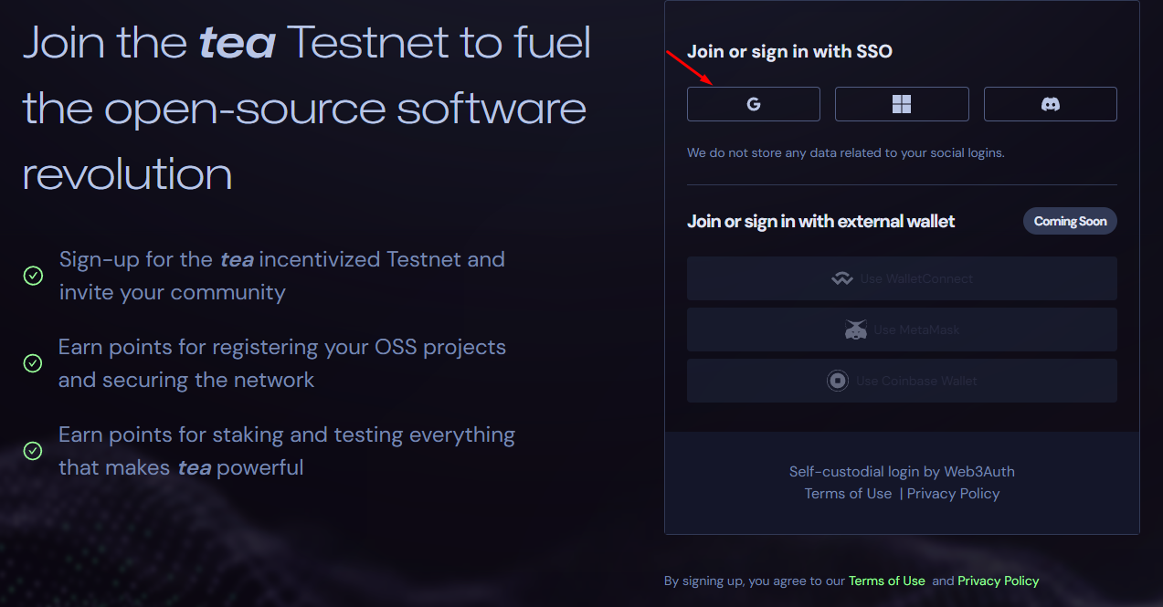This screenshot has width=1163, height=607.
Task: Open Web3Auth Privacy Policy link
Action: tap(953, 494)
